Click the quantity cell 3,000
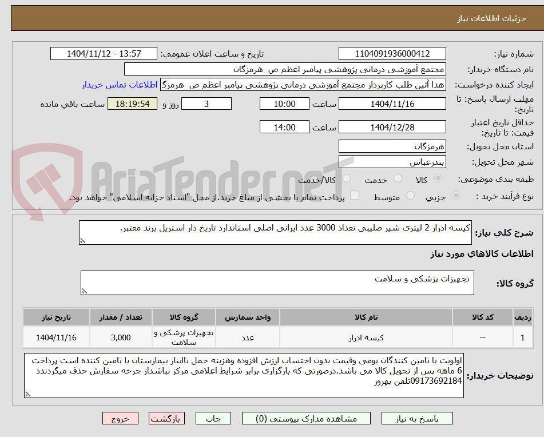The height and width of the screenshot is (437, 544). coord(121,337)
